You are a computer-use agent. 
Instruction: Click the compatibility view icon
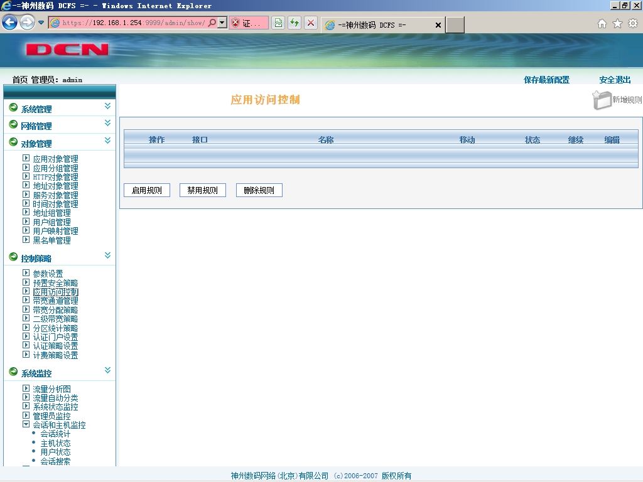pyautogui.click(x=278, y=23)
